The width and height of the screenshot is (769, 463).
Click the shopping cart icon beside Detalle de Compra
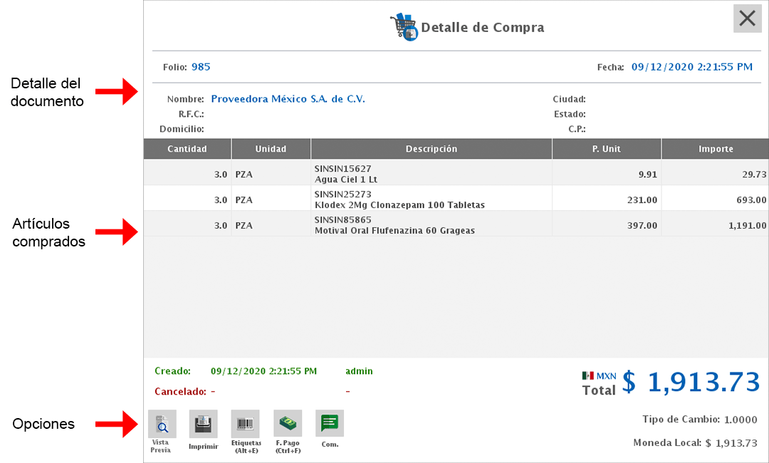[403, 26]
